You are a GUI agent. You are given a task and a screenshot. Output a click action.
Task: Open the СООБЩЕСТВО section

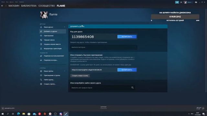click(47, 6)
